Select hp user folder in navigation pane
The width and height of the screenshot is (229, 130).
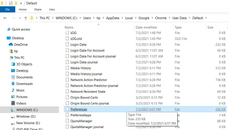(x=16, y=51)
